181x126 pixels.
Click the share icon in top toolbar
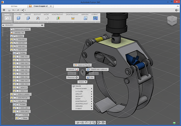pyautogui.click(x=23, y=10)
